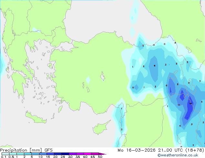Screen dimensions: 205x158
Task: Click the "50" legend scale label
Action: click(100, 157)
